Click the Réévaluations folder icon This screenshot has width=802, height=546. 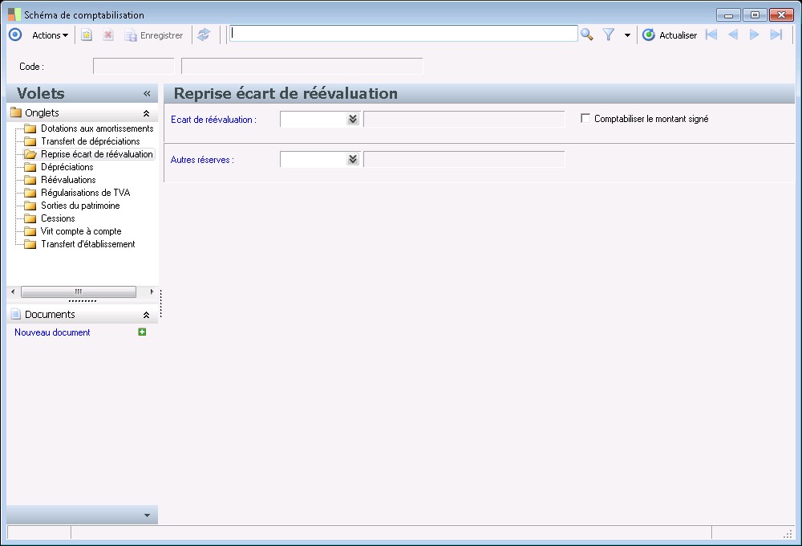(30, 180)
